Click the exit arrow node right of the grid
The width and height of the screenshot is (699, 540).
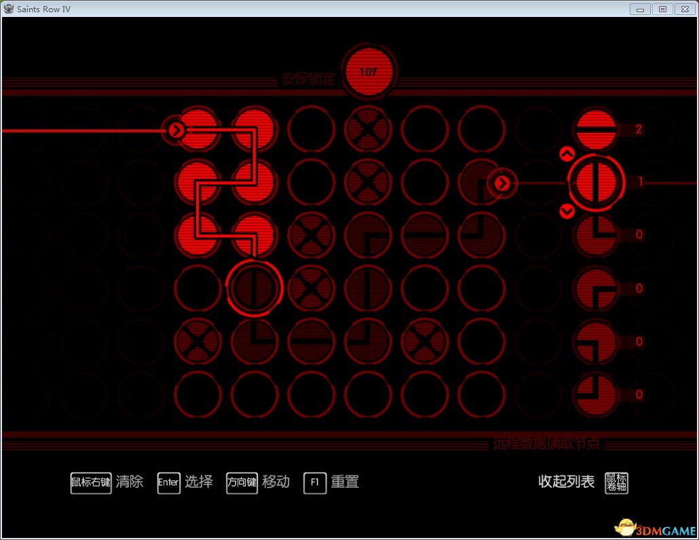[x=502, y=183]
